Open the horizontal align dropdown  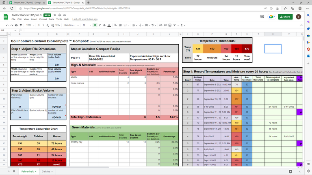click(134, 25)
